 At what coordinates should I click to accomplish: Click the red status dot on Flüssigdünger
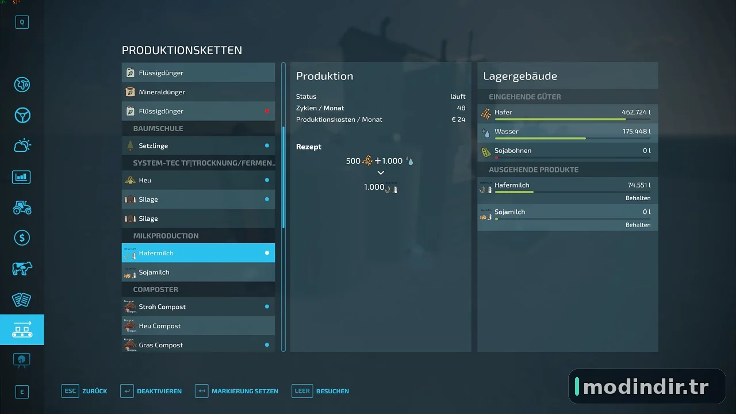click(267, 111)
